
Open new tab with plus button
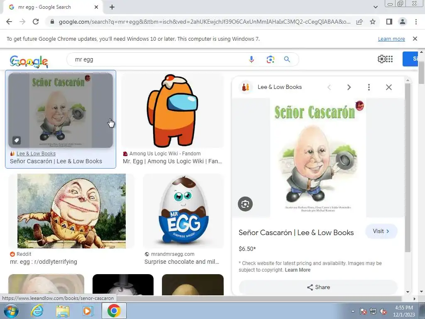[x=112, y=7]
